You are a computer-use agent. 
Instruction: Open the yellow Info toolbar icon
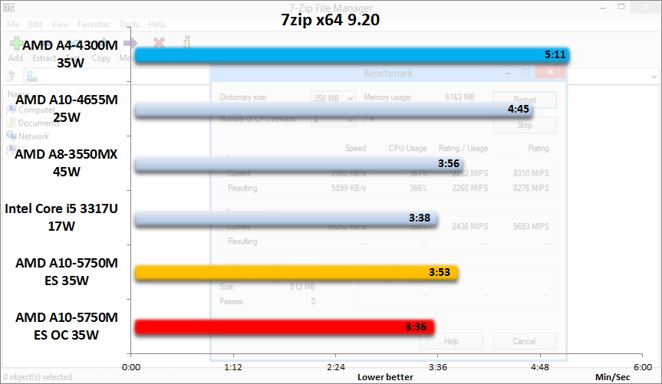tap(187, 42)
